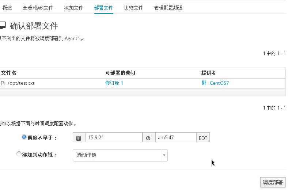Open the CentOS7 provider link

(219, 83)
